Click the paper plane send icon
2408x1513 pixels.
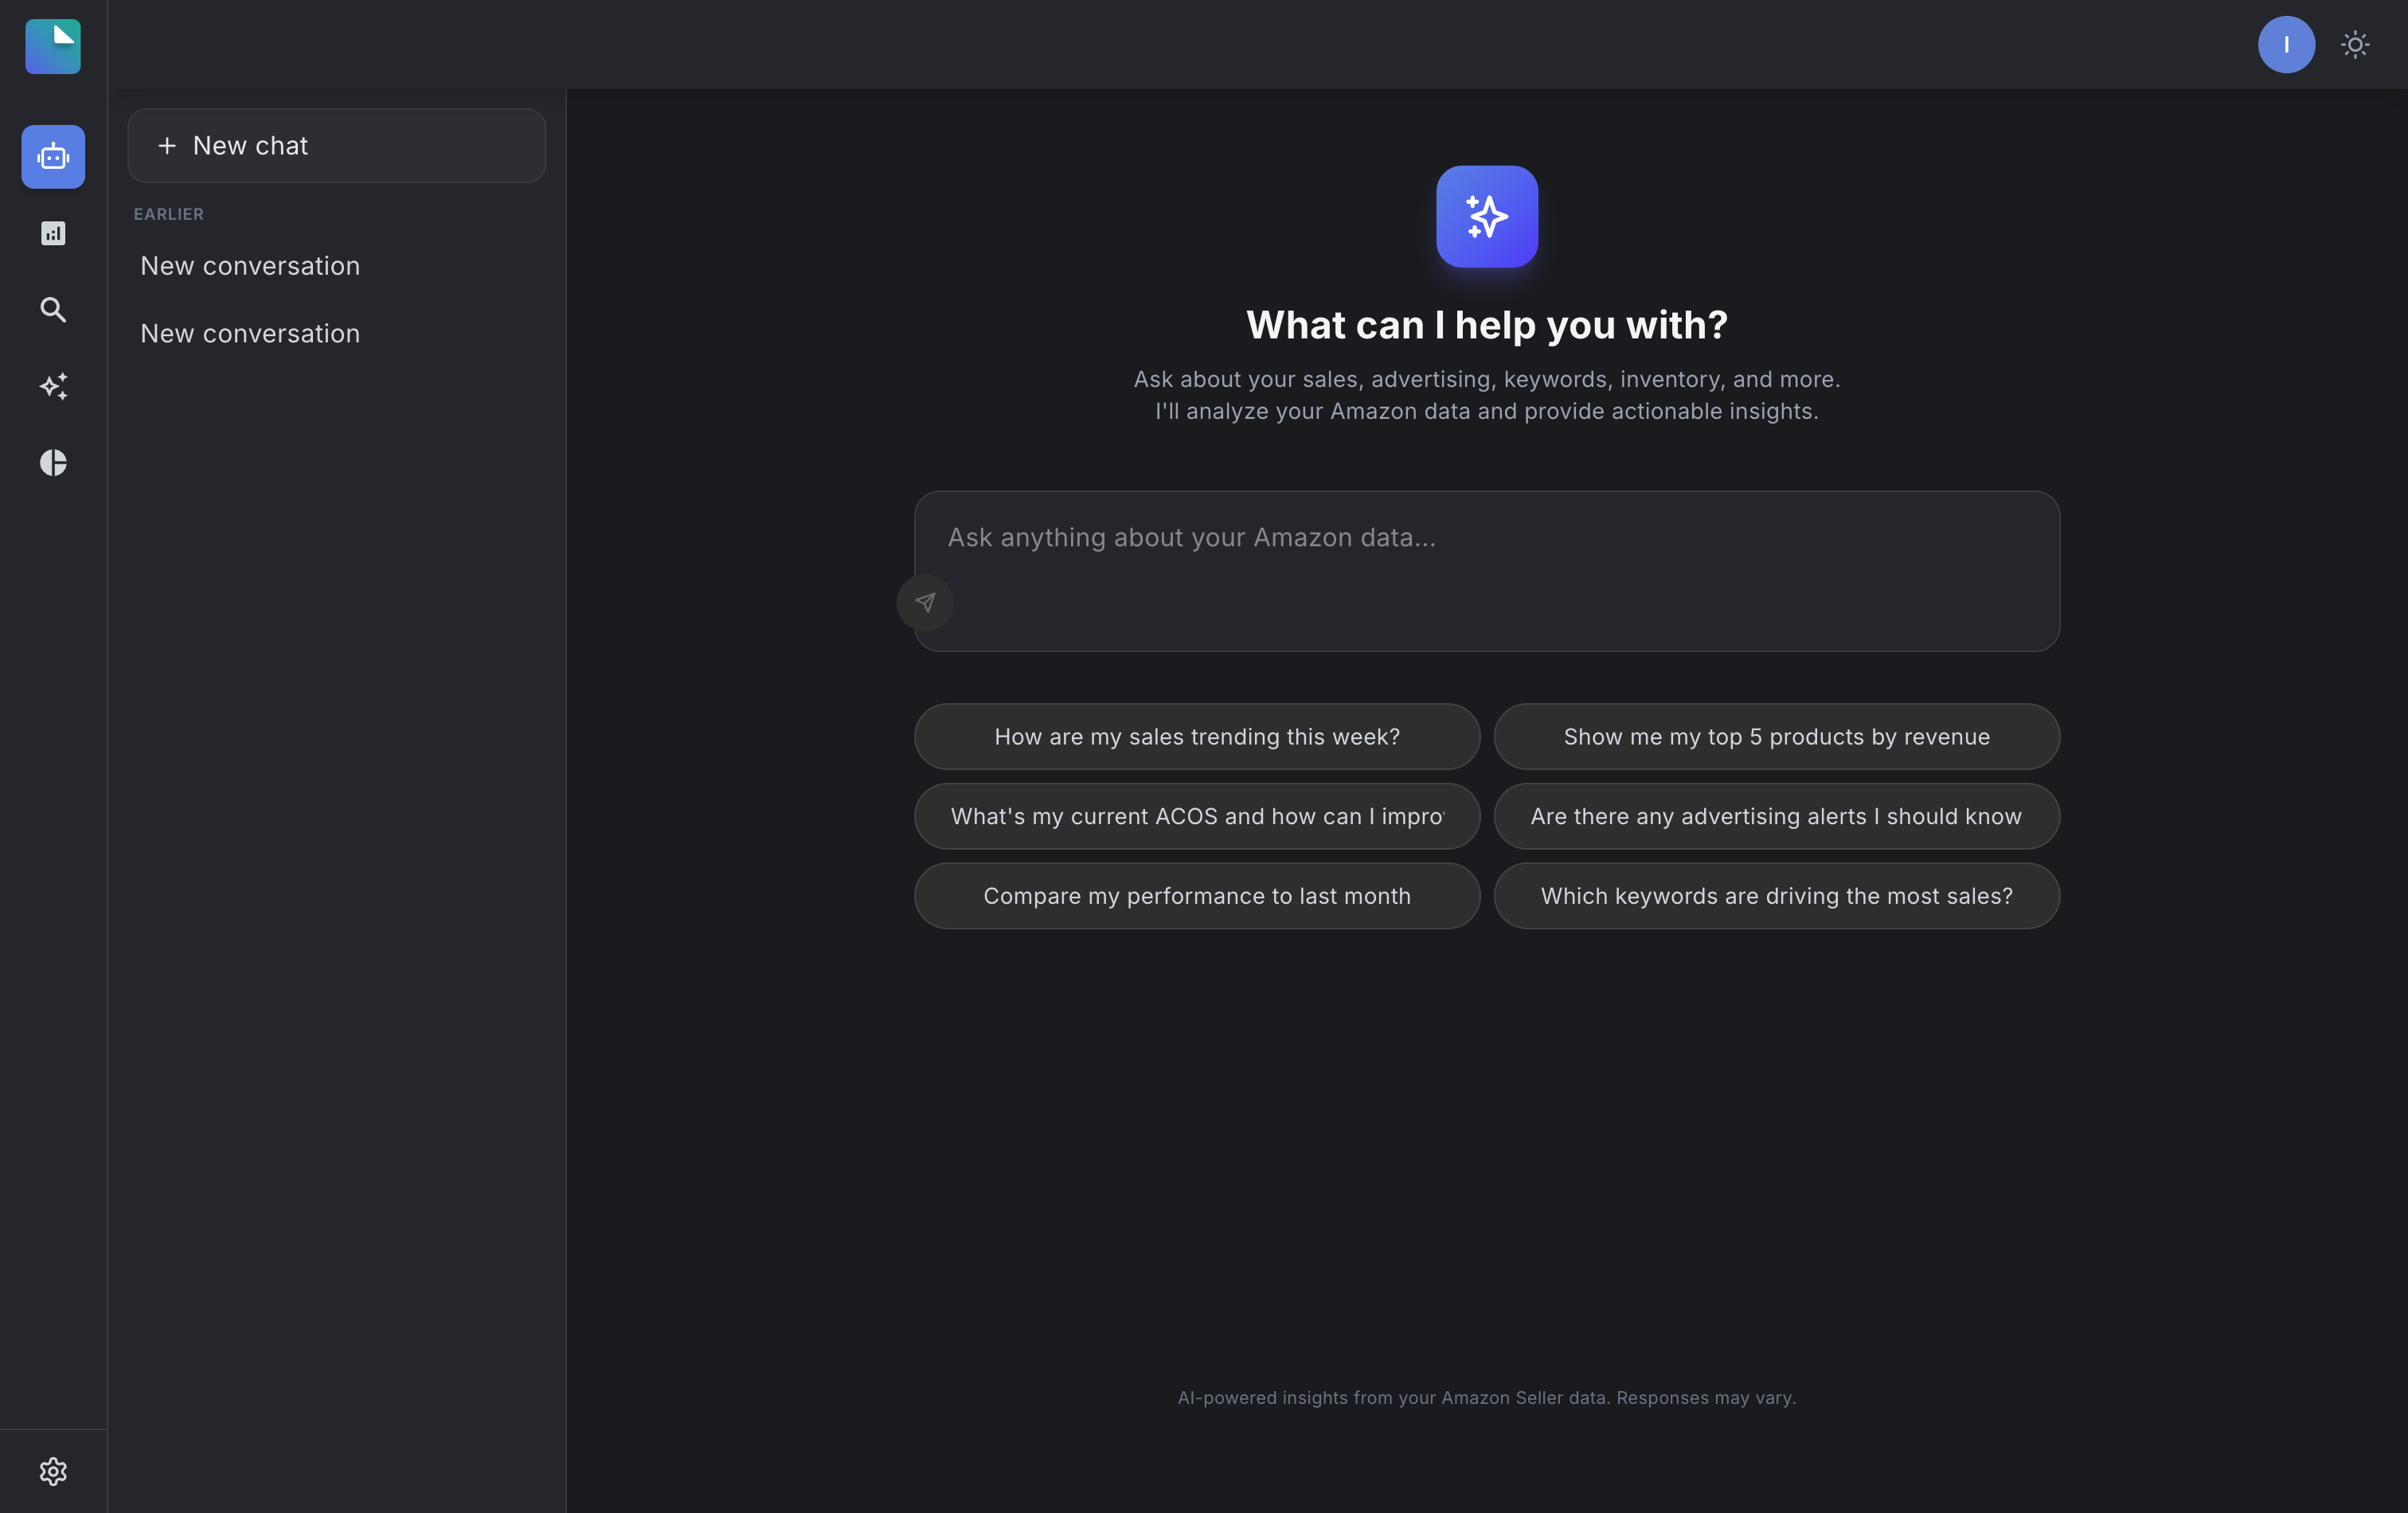pyautogui.click(x=925, y=602)
